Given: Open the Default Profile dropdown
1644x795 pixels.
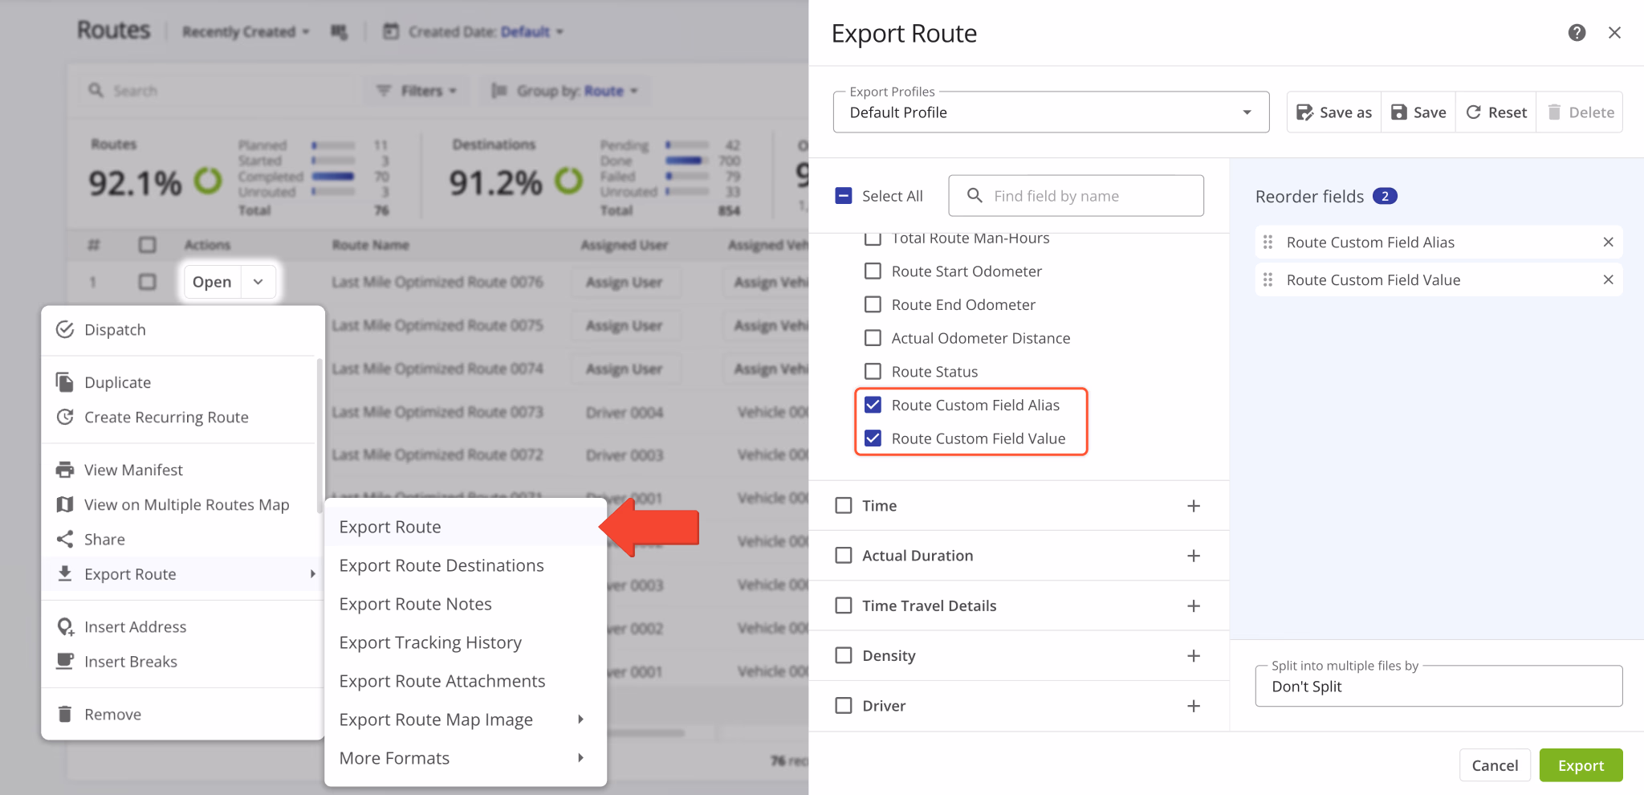Looking at the screenshot, I should (x=1246, y=112).
